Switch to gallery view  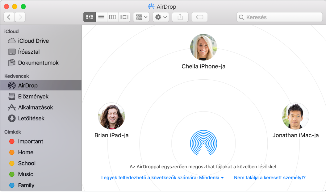coord(123,17)
